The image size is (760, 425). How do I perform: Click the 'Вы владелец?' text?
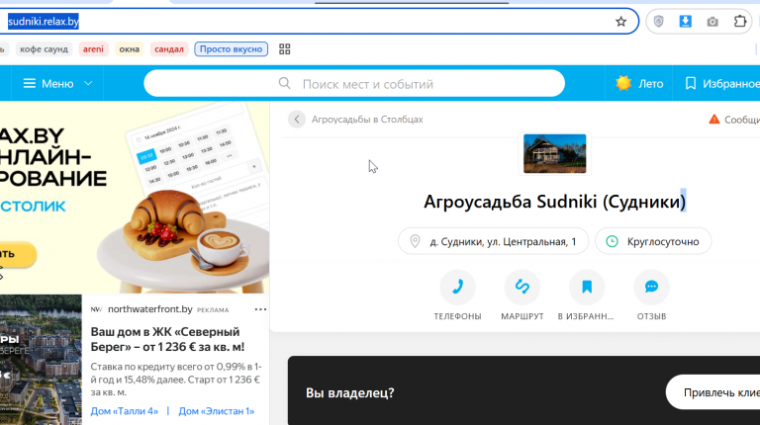(x=350, y=392)
